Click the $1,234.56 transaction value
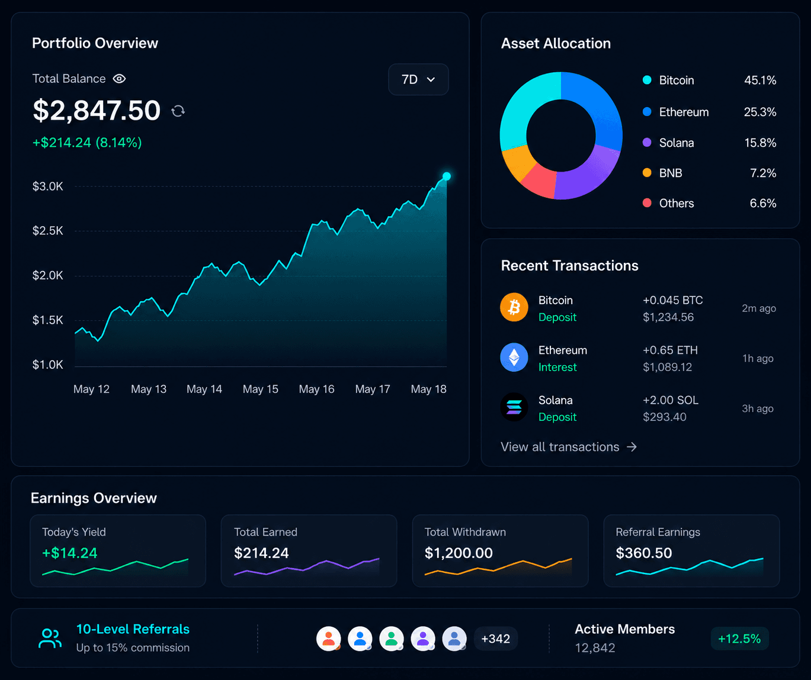The width and height of the screenshot is (811, 680). pos(668,317)
